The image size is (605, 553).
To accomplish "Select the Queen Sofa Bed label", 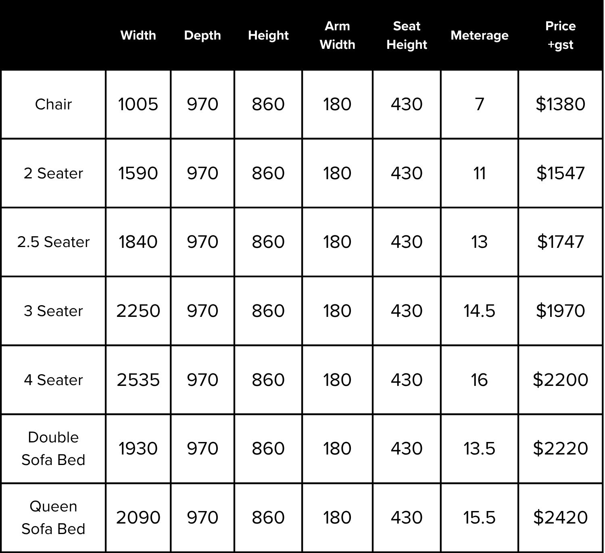I will pyautogui.click(x=53, y=517).
